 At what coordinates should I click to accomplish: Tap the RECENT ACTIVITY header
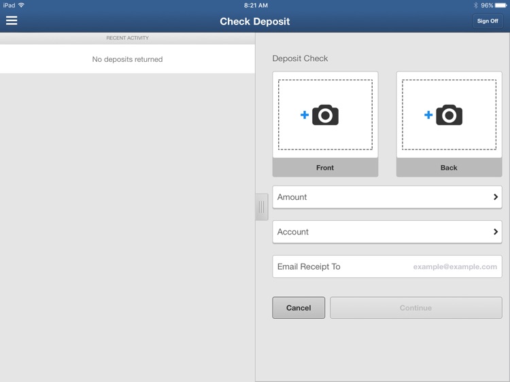coord(128,38)
